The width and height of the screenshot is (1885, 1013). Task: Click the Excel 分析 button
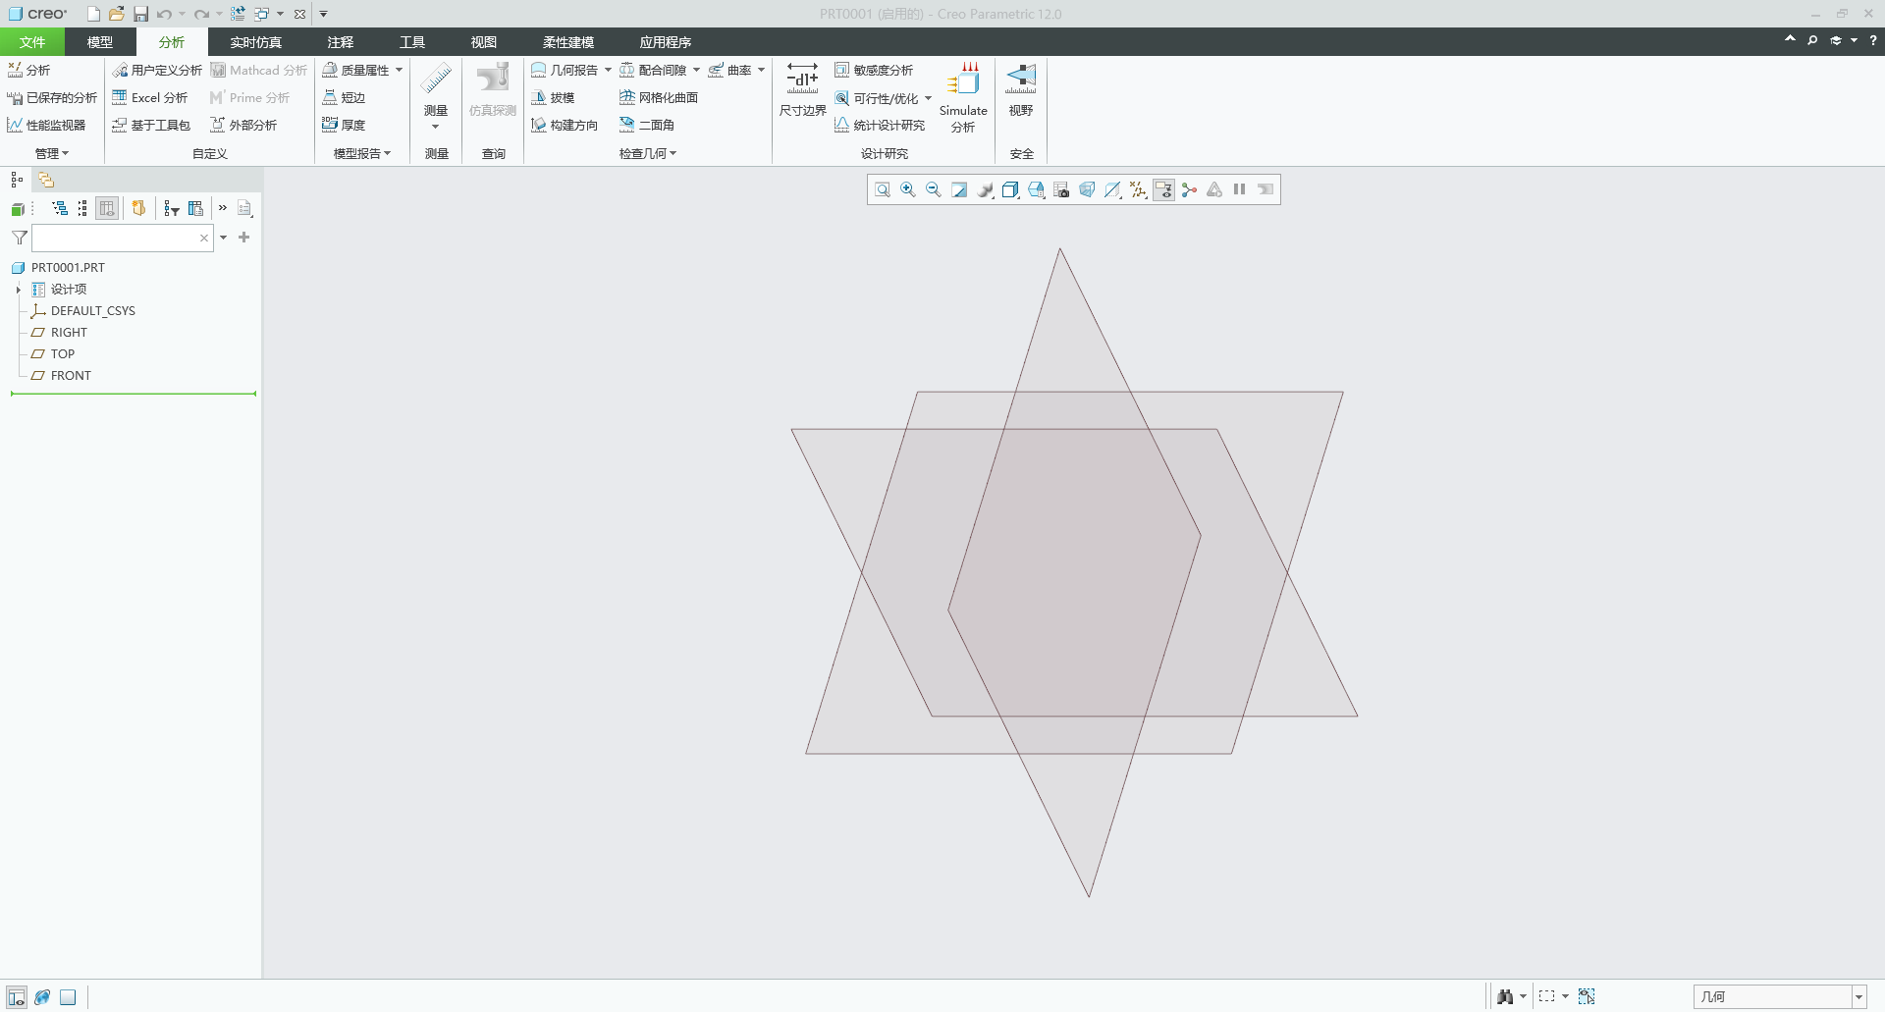[150, 98]
